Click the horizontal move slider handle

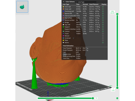click(x=93, y=98)
